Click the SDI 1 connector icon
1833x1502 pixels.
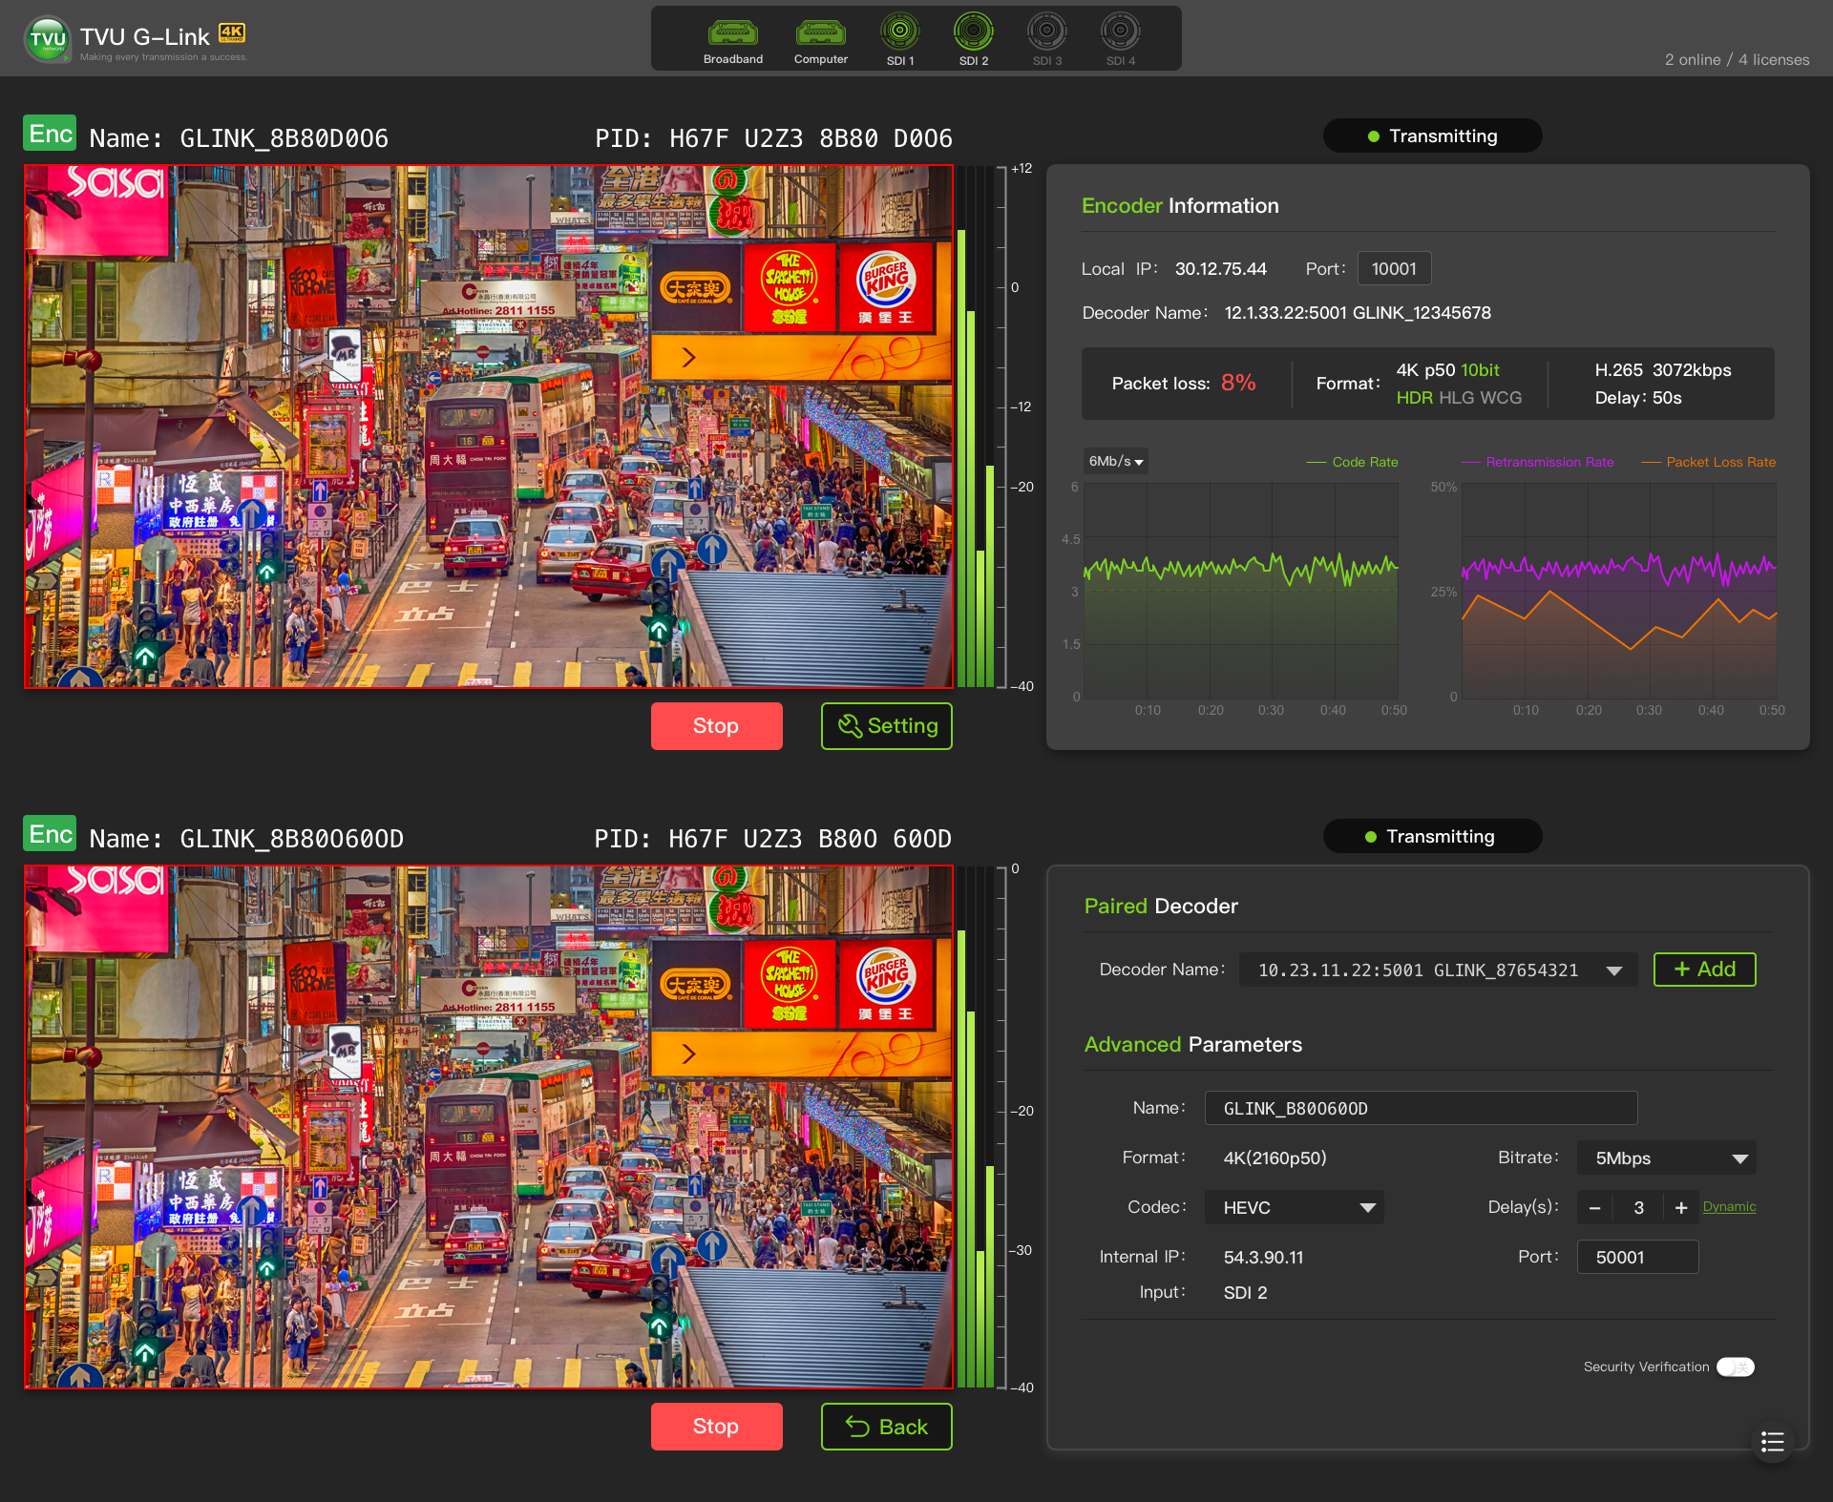click(899, 32)
